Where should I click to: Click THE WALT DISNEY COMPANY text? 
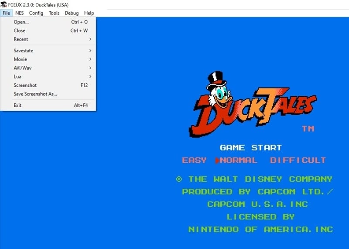[x=260, y=179]
